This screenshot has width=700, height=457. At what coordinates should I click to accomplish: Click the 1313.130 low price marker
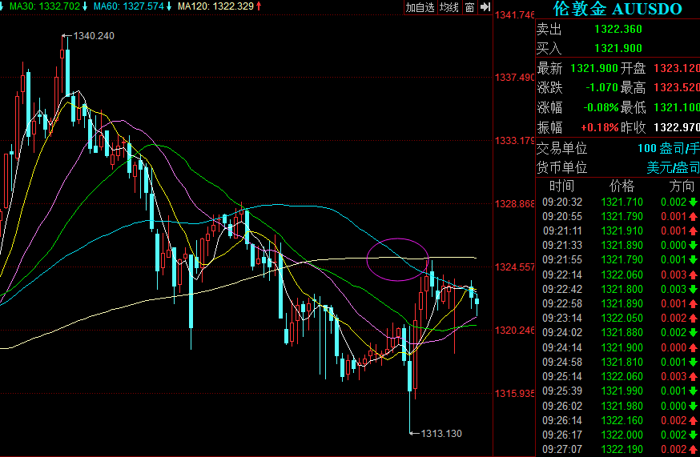pos(441,433)
